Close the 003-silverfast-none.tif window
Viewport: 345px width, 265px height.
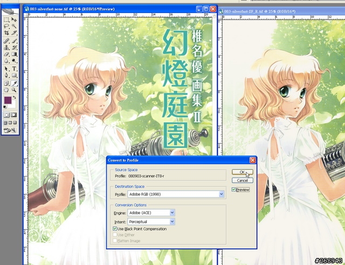(213, 9)
